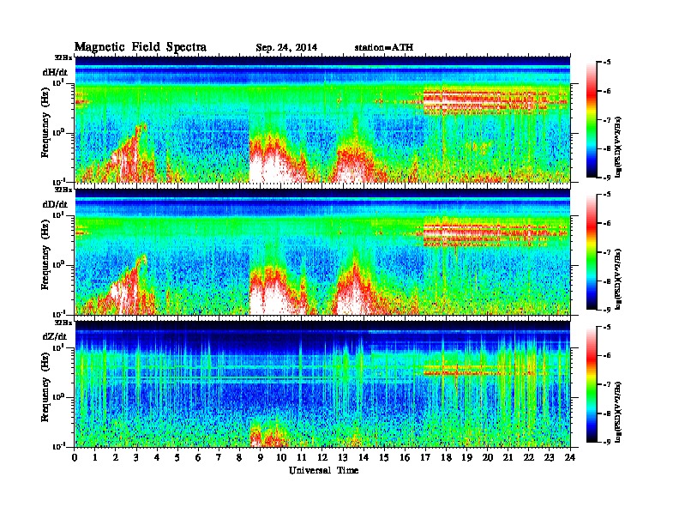679x525 pixels.
Task: Click the -5 value on dH/dt color scale
Action: [x=607, y=63]
